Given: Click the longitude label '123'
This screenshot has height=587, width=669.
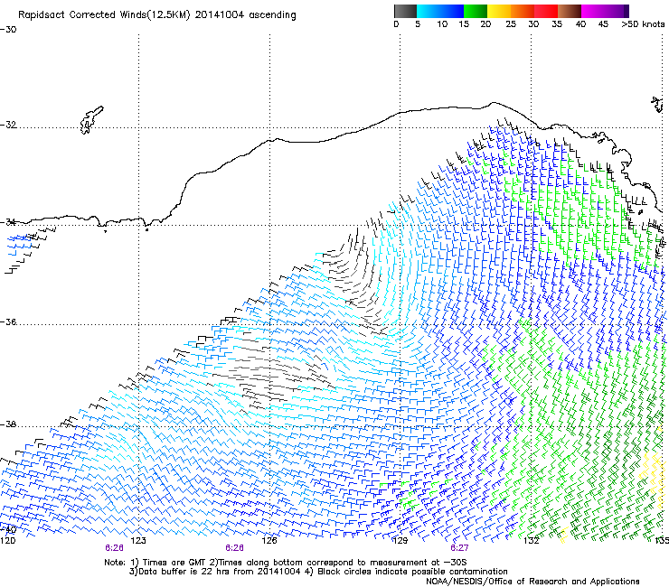Looking at the screenshot, I should [x=138, y=541].
